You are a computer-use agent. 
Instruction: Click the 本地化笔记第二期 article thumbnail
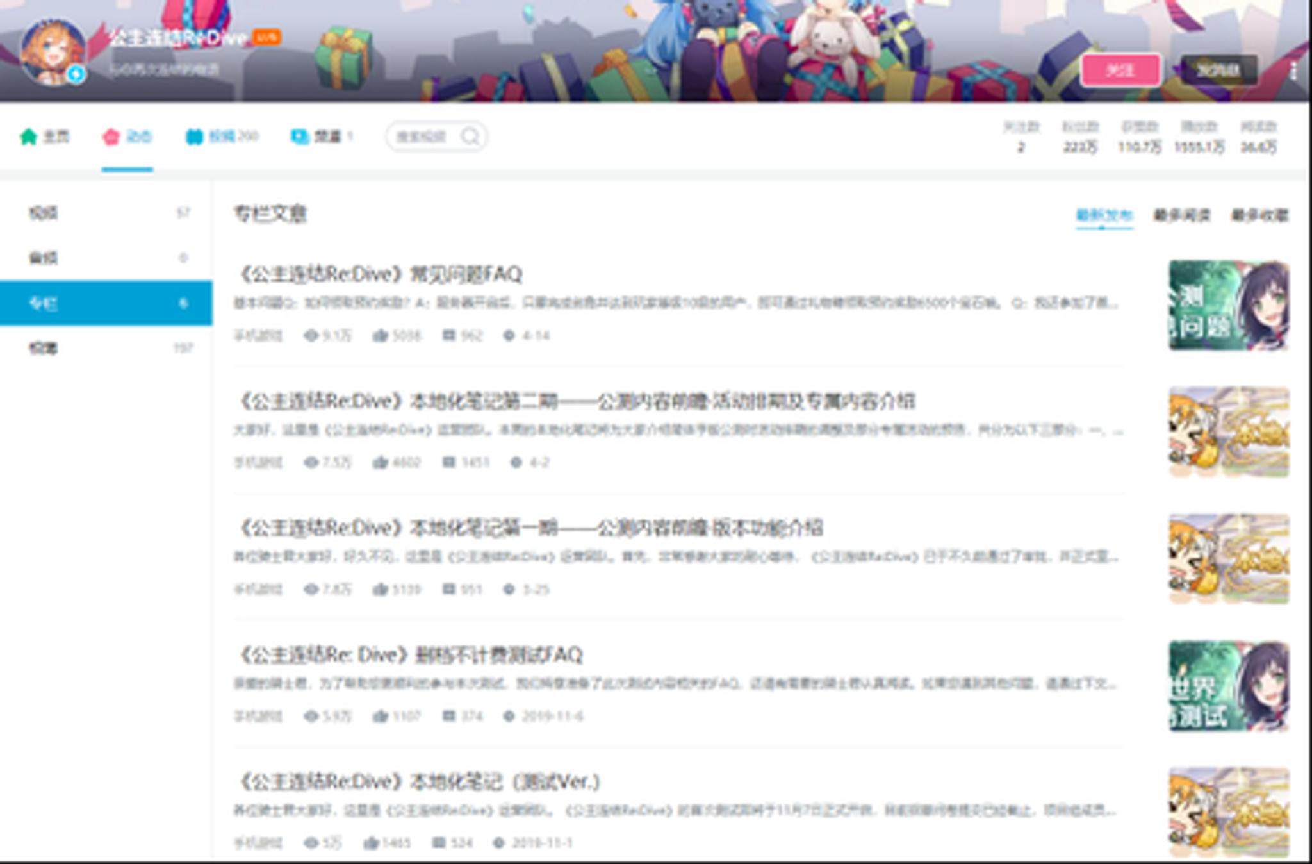pos(1229,432)
